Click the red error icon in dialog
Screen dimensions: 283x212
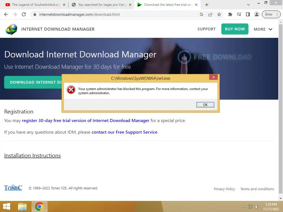pyautogui.click(x=71, y=90)
